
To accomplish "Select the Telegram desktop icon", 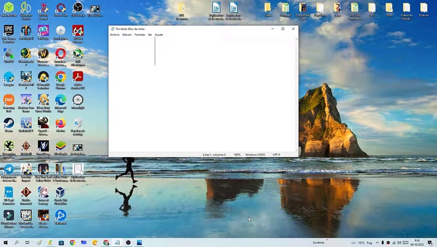I will [x=9, y=173].
